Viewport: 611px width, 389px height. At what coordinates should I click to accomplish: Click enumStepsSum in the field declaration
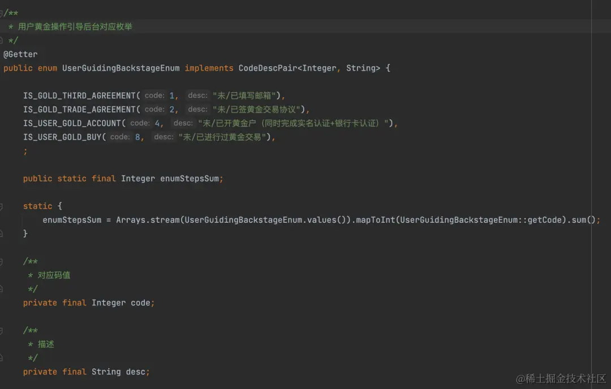pos(190,179)
